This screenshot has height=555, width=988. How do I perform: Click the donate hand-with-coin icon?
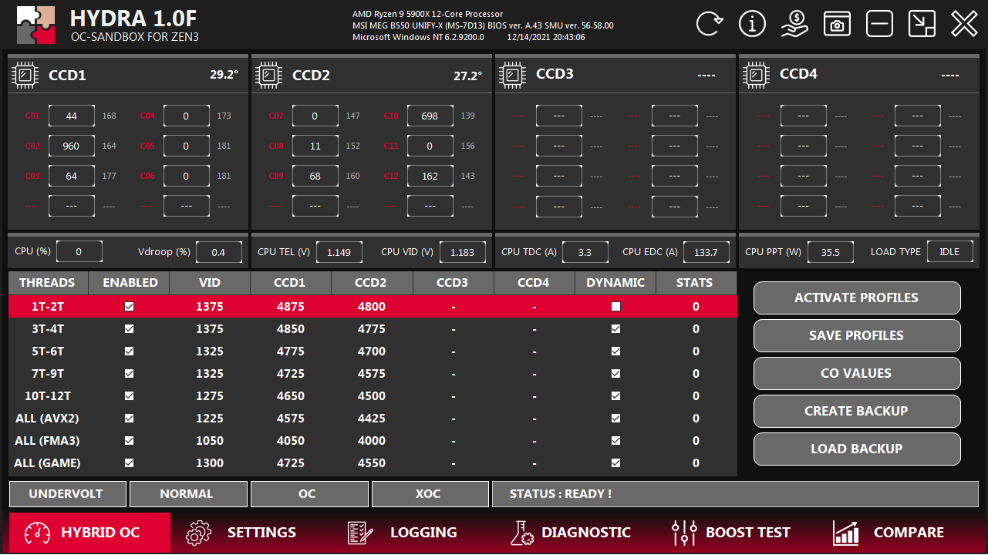[794, 24]
